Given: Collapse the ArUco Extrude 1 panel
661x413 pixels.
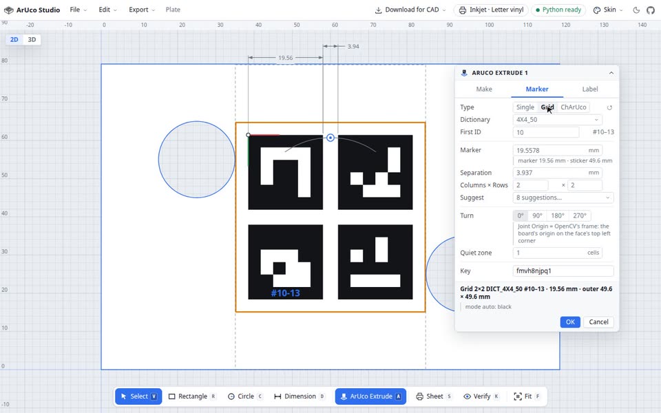Looking at the screenshot, I should [x=611, y=73].
